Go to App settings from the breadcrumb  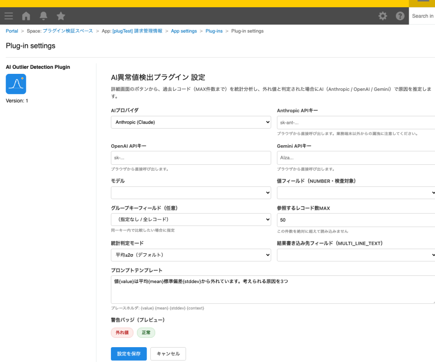point(184,31)
